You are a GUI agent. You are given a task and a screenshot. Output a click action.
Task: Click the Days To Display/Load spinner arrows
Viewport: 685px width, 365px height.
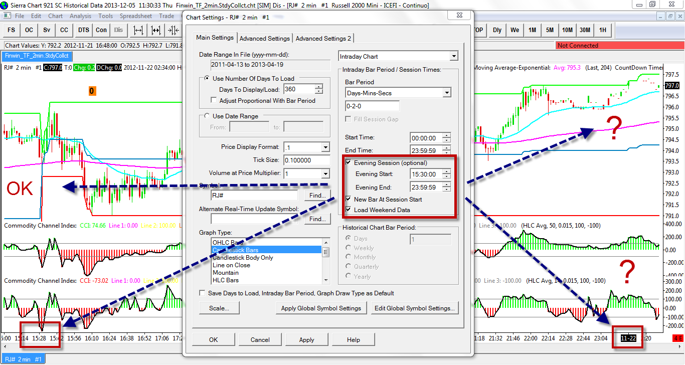click(x=319, y=89)
